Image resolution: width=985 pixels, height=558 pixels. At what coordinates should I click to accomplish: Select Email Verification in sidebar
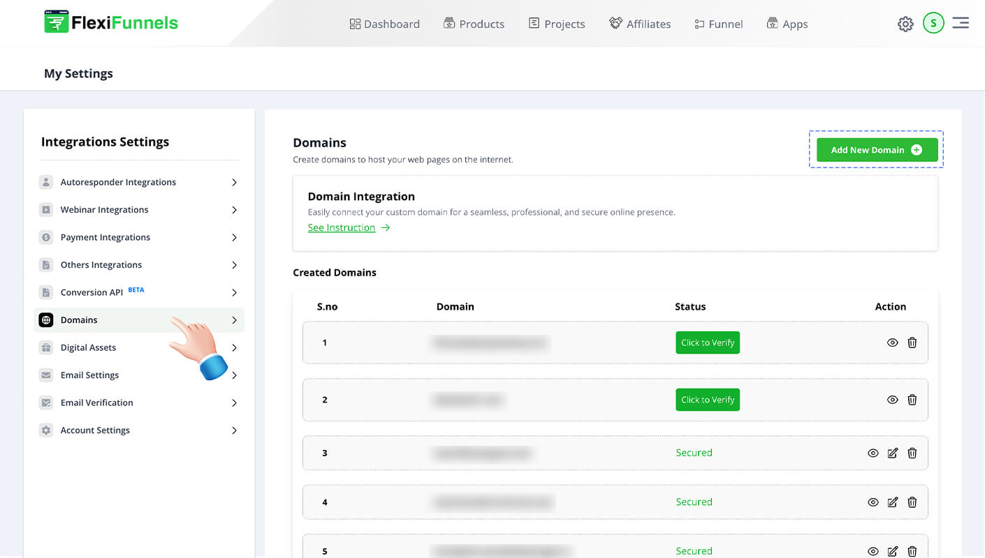pyautogui.click(x=96, y=402)
